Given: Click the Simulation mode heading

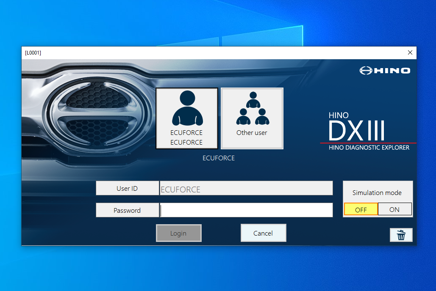Looking at the screenshot, I should [377, 192].
